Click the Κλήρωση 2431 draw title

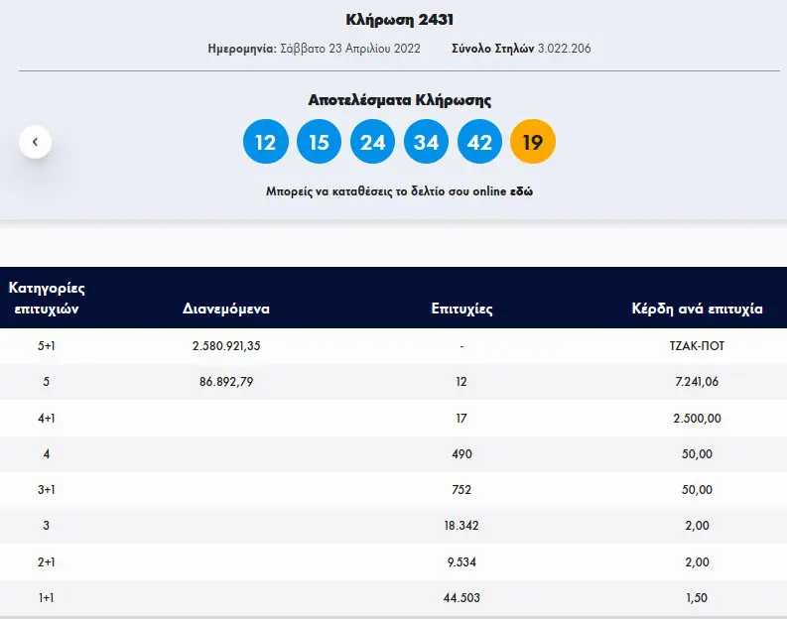click(x=400, y=20)
